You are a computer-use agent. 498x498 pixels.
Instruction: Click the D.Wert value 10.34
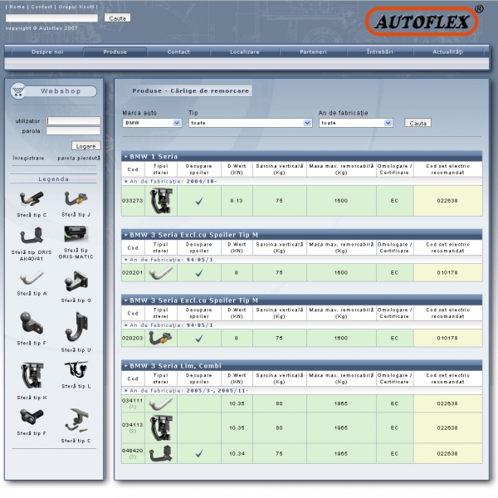[x=237, y=453]
